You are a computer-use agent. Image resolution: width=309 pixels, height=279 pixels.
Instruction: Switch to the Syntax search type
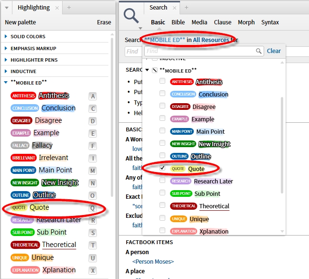coord(270,22)
